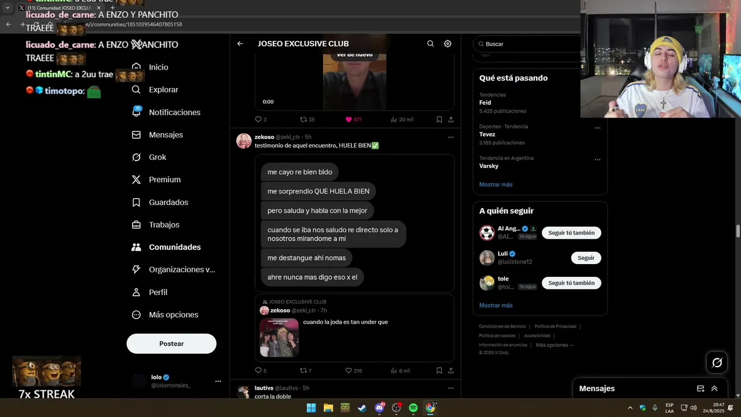The image size is (741, 417).
Task: Open Condiciones de Servicio link
Action: pos(502,327)
